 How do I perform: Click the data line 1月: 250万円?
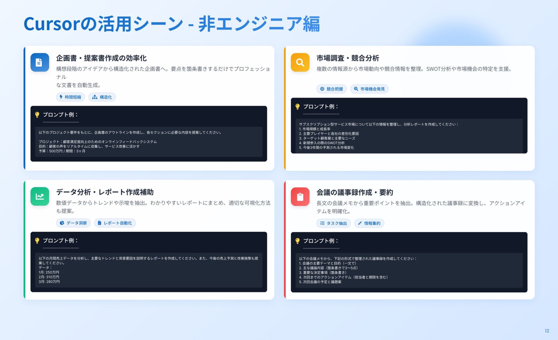click(x=49, y=272)
